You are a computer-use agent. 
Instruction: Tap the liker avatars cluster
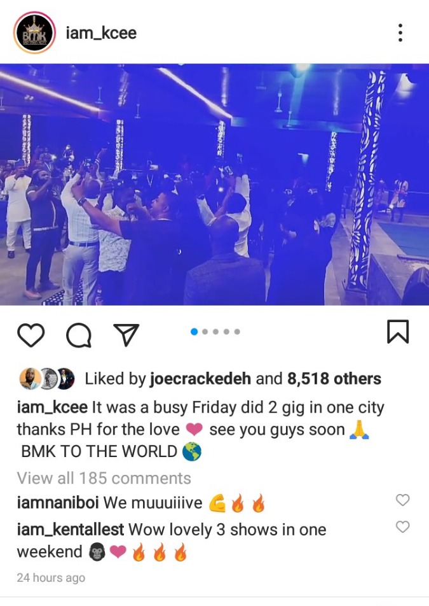pyautogui.click(x=47, y=379)
